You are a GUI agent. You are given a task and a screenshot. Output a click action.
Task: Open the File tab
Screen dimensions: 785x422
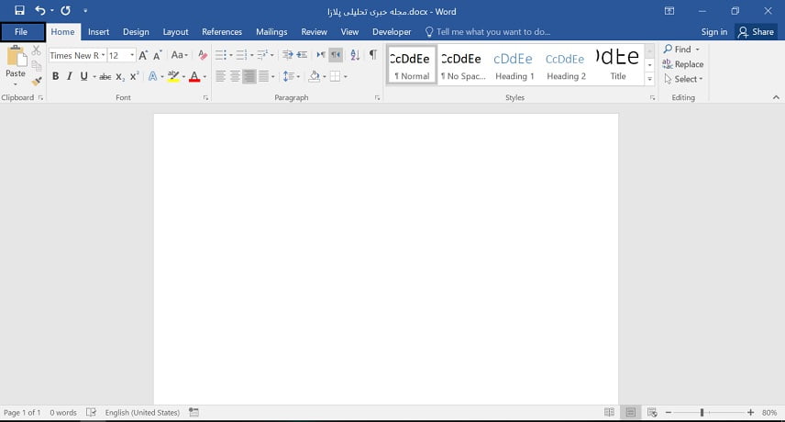tap(21, 31)
